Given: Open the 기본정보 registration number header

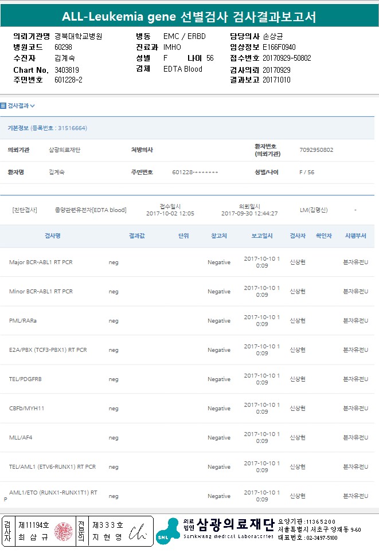Looking at the screenshot, I should [x=47, y=128].
